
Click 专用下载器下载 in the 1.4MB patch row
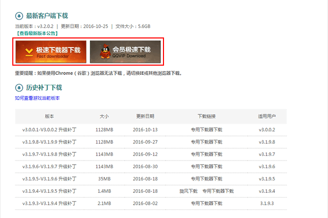point(218,191)
